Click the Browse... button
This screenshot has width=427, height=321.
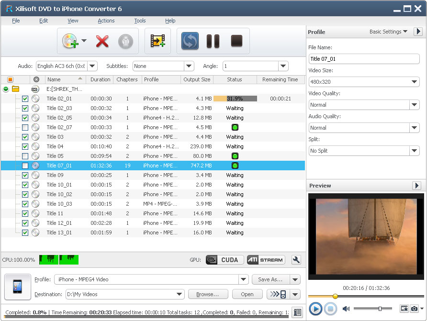[x=208, y=294]
